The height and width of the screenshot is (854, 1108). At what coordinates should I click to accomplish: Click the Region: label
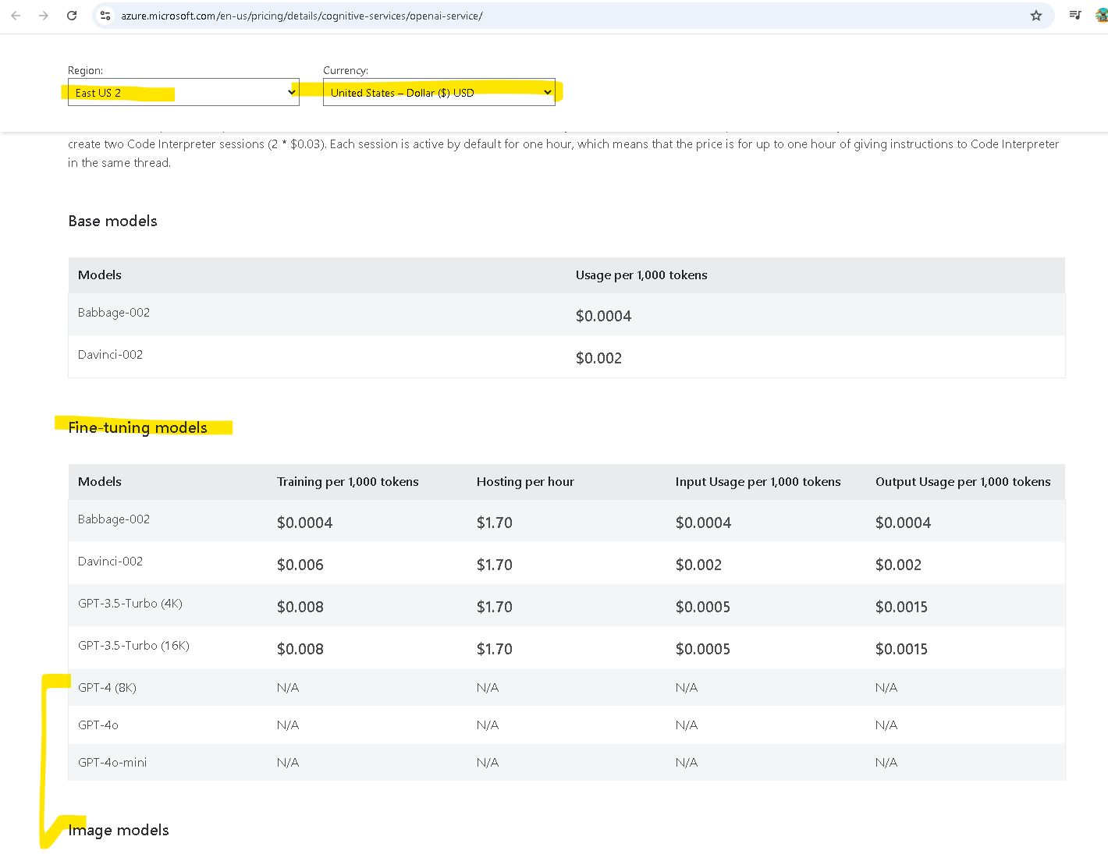coord(85,70)
